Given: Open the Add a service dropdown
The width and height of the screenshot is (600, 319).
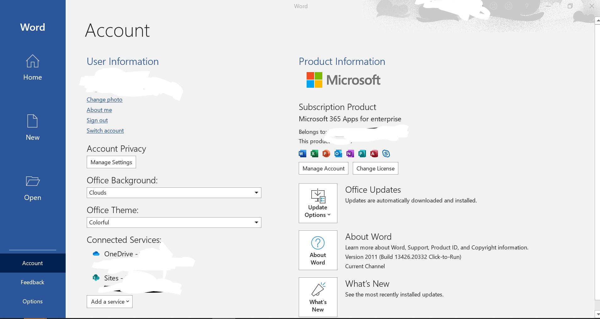Looking at the screenshot, I should coord(110,302).
